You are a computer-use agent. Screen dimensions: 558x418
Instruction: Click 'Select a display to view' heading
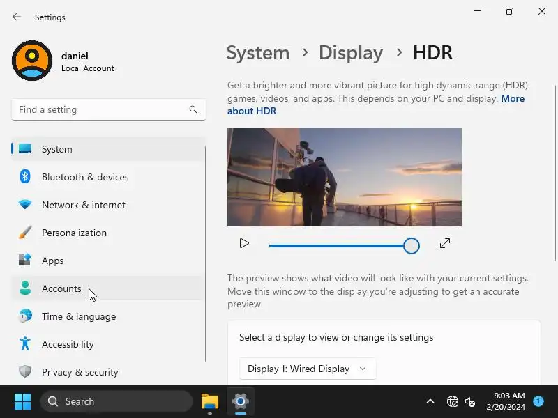tap(336, 337)
